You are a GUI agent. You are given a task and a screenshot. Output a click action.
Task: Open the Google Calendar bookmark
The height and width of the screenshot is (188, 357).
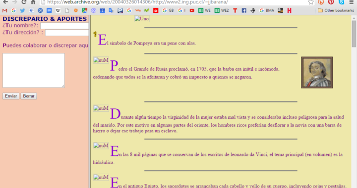[103, 10]
